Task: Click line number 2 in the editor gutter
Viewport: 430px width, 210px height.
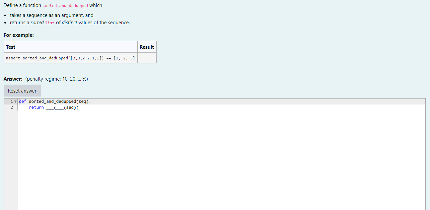Action: click(x=12, y=107)
